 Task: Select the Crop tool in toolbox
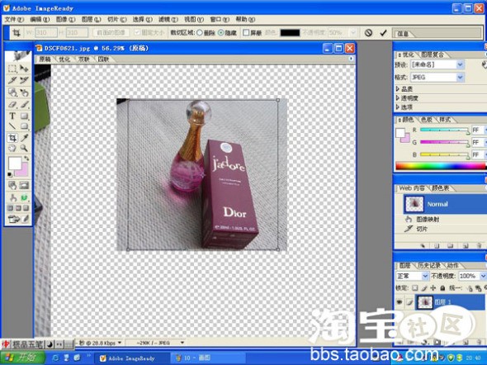(12, 138)
